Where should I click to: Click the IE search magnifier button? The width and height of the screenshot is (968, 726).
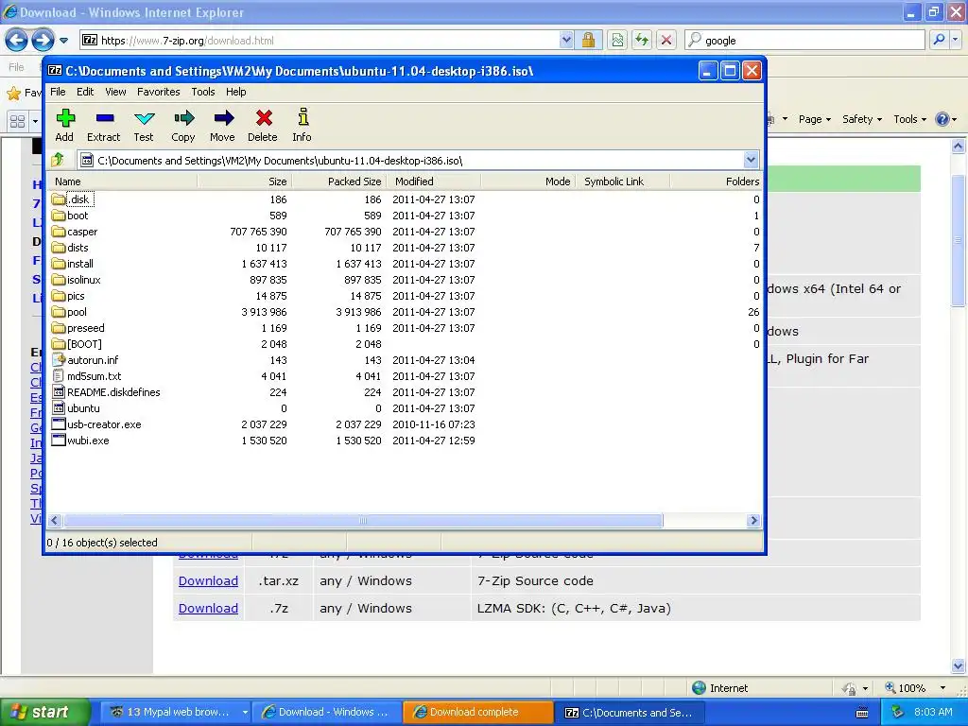(x=939, y=40)
